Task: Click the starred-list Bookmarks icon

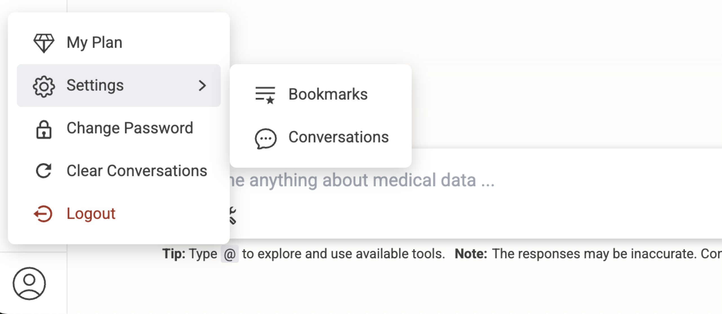Action: tap(265, 95)
